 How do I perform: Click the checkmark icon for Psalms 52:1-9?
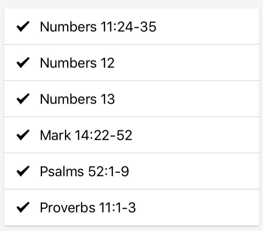pos(23,171)
